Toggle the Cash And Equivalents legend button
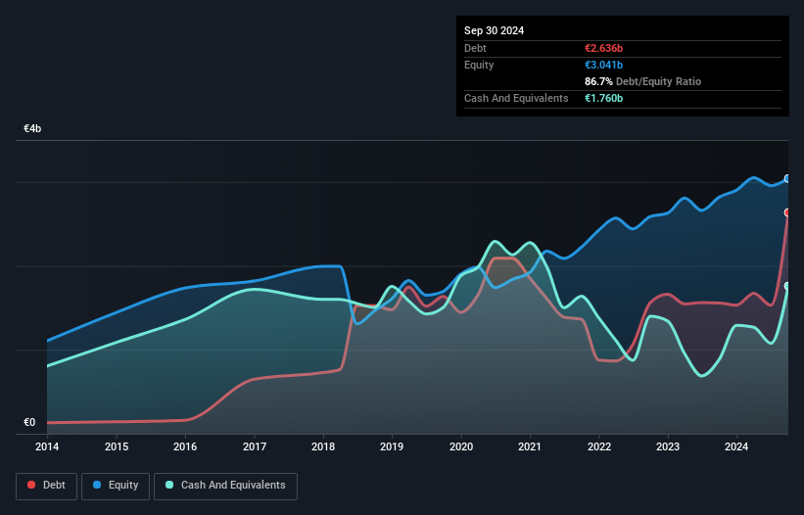Image resolution: width=804 pixels, height=515 pixels. click(225, 486)
